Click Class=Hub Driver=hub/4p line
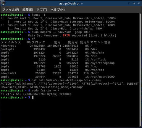This screenshot has width=142, height=128. [x=55, y=29]
